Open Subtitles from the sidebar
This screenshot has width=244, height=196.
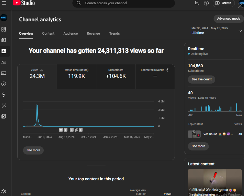point(3,73)
